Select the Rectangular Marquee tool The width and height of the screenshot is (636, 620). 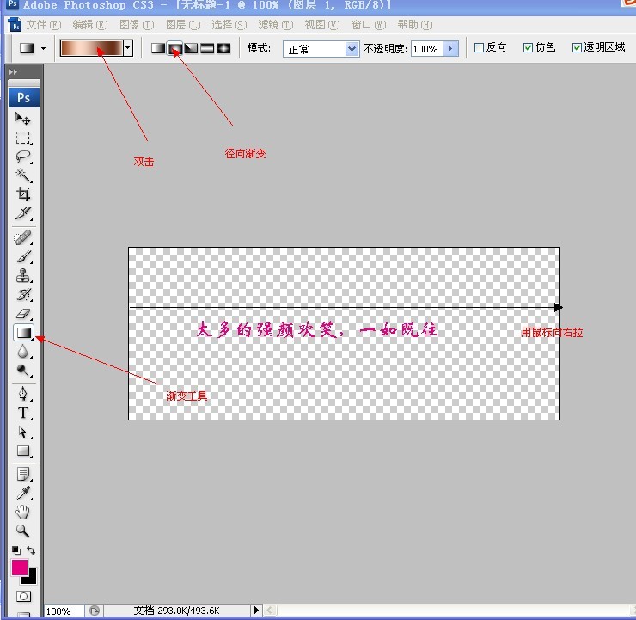click(x=22, y=138)
